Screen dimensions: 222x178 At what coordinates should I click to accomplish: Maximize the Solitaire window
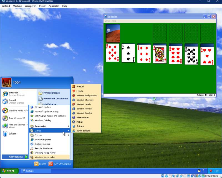209,17
